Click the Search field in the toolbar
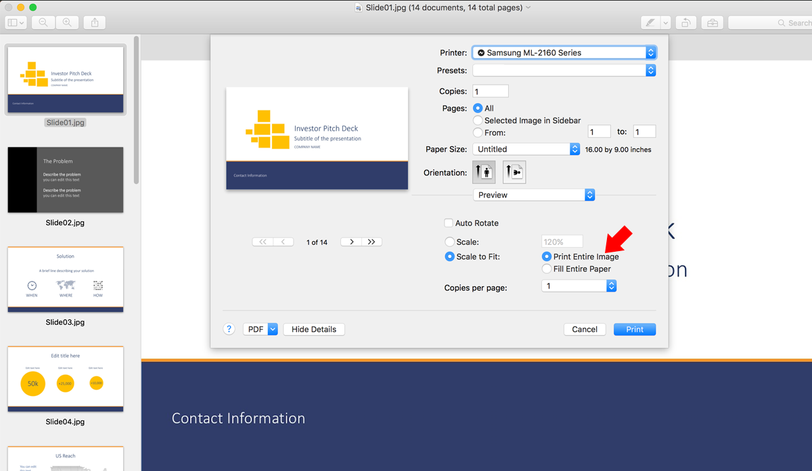 tap(770, 22)
